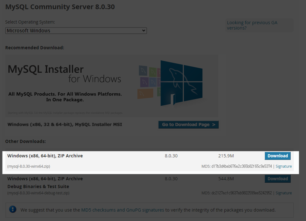306x221 pixels.
Task: Click version 8.0.30 in the 215.9M row
Action: [x=171, y=156]
